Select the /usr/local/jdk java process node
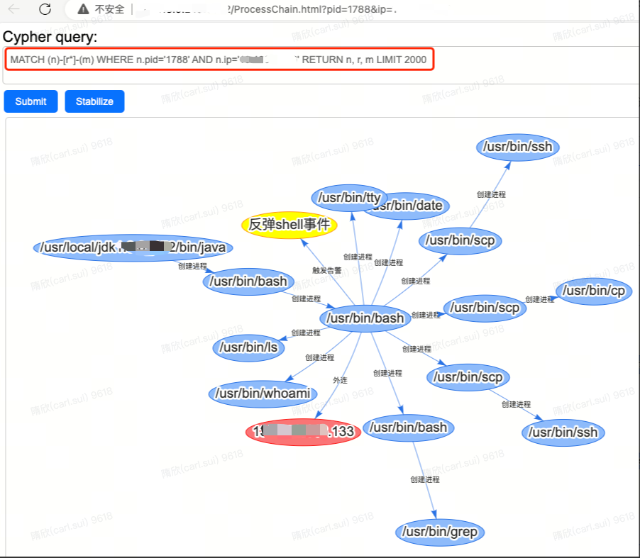The width and height of the screenshot is (640, 558). (133, 247)
